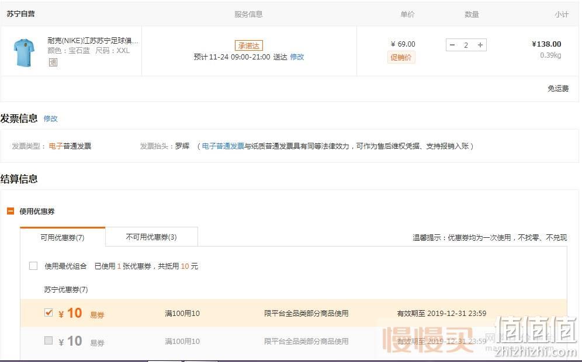Uncheck the selected ¥10 易券 coupon

(49, 312)
